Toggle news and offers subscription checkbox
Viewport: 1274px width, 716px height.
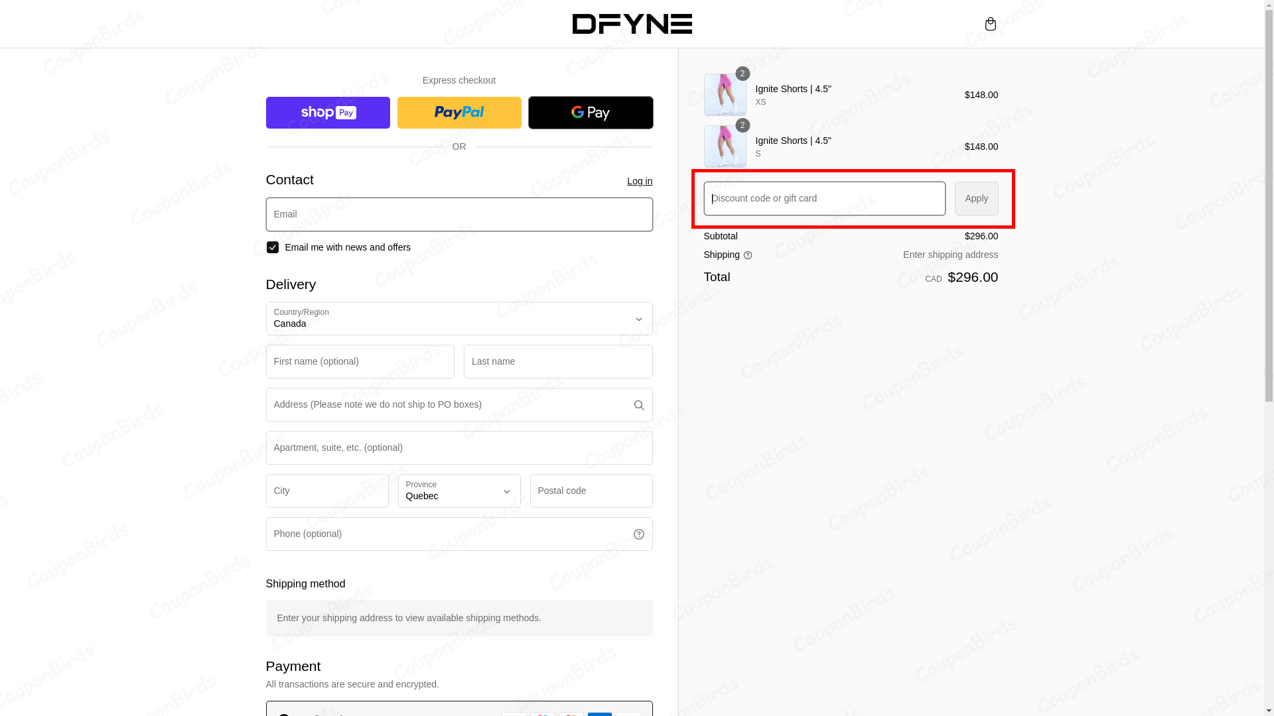272,247
